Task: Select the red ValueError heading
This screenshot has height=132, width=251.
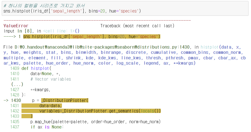Action: (x=16, y=26)
